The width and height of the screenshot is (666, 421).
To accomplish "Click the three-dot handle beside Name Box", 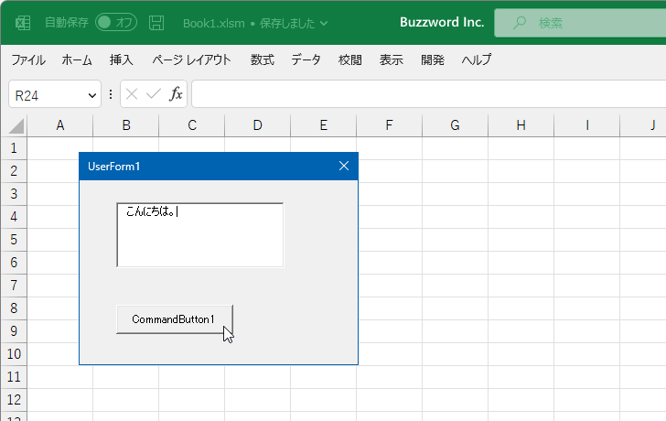I will [111, 94].
